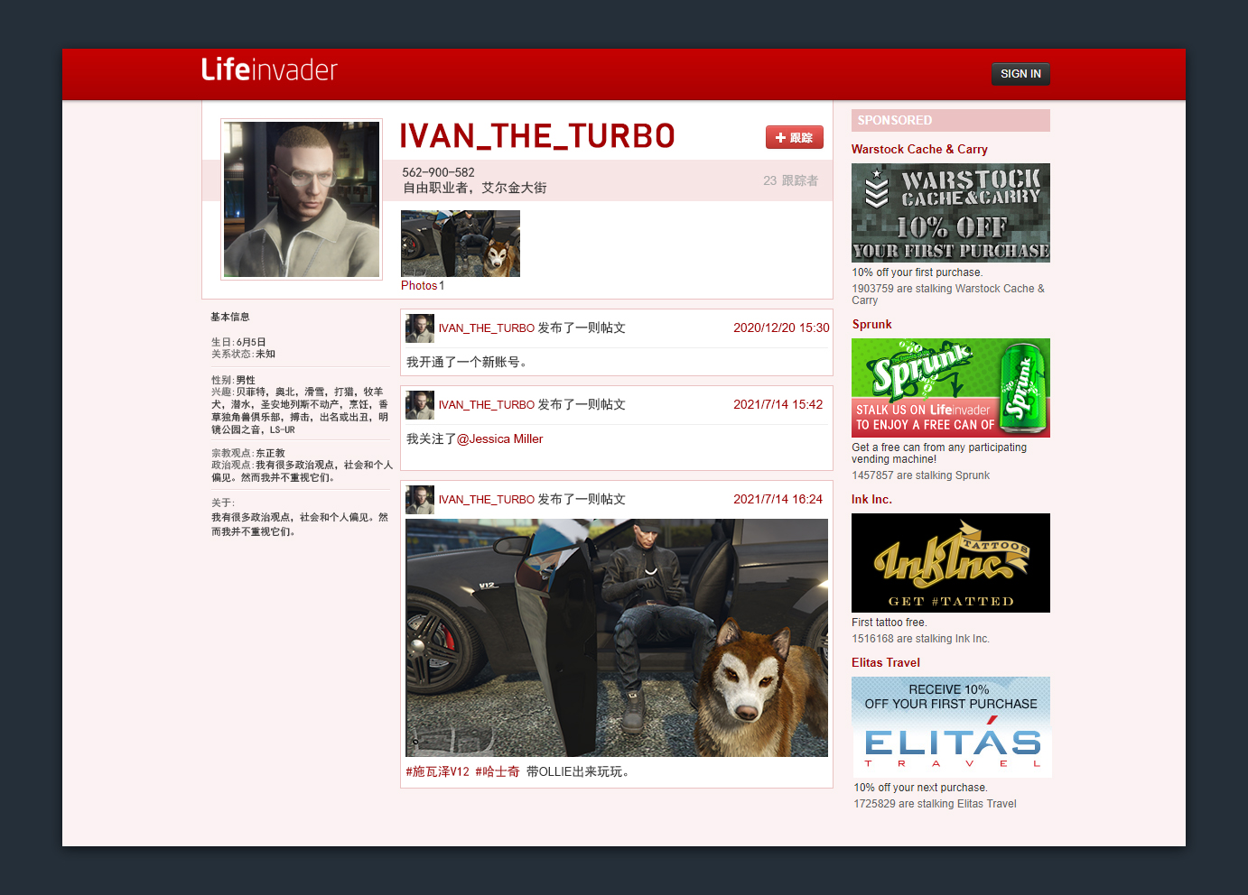Click the occupation text 自由职业者，艾尔金大街
The image size is (1248, 895).
coord(475,188)
